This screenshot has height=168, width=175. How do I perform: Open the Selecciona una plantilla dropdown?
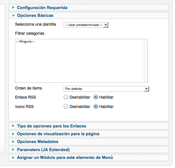point(86,25)
